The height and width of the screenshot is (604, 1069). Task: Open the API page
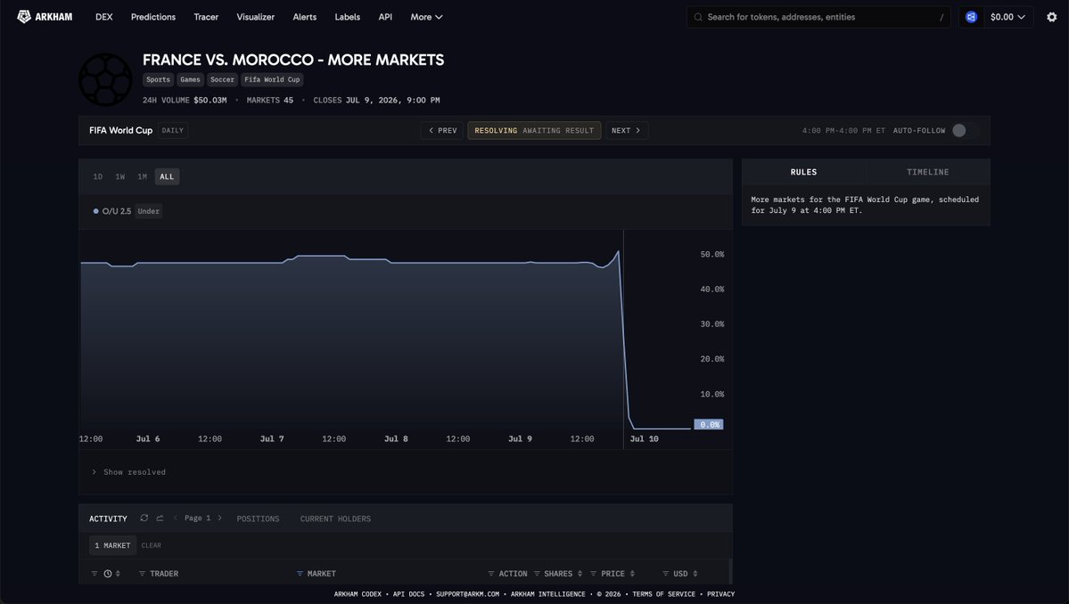click(x=385, y=17)
